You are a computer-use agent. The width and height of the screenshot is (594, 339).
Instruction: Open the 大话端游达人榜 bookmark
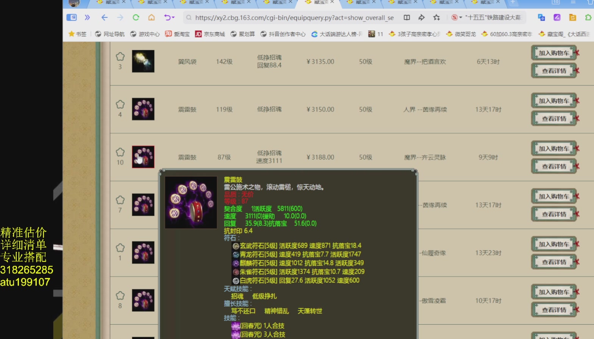point(337,34)
